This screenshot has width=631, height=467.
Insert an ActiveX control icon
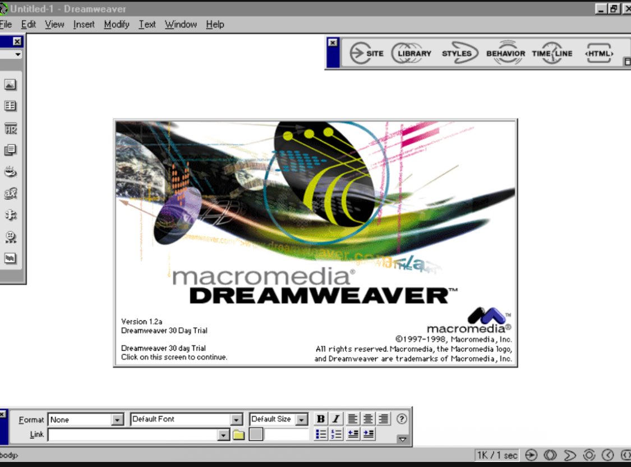[11, 193]
